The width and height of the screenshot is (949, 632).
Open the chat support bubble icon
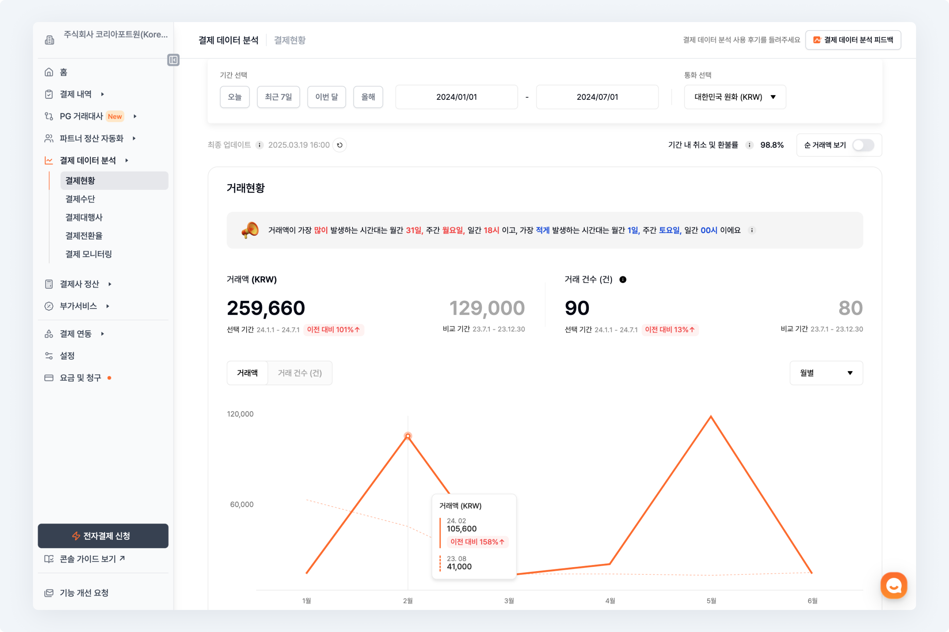coord(893,585)
